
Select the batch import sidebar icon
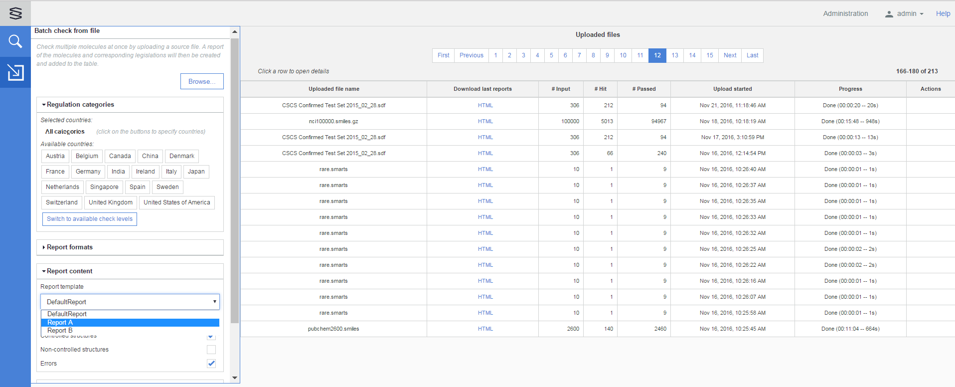tap(15, 72)
